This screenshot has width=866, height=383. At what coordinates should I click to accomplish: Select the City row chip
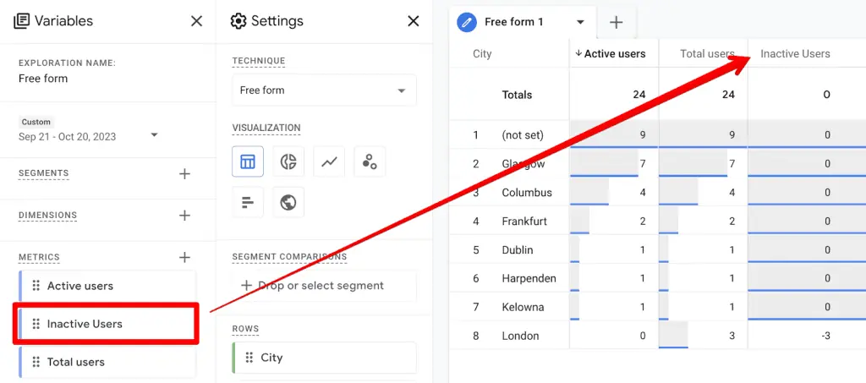(324, 358)
